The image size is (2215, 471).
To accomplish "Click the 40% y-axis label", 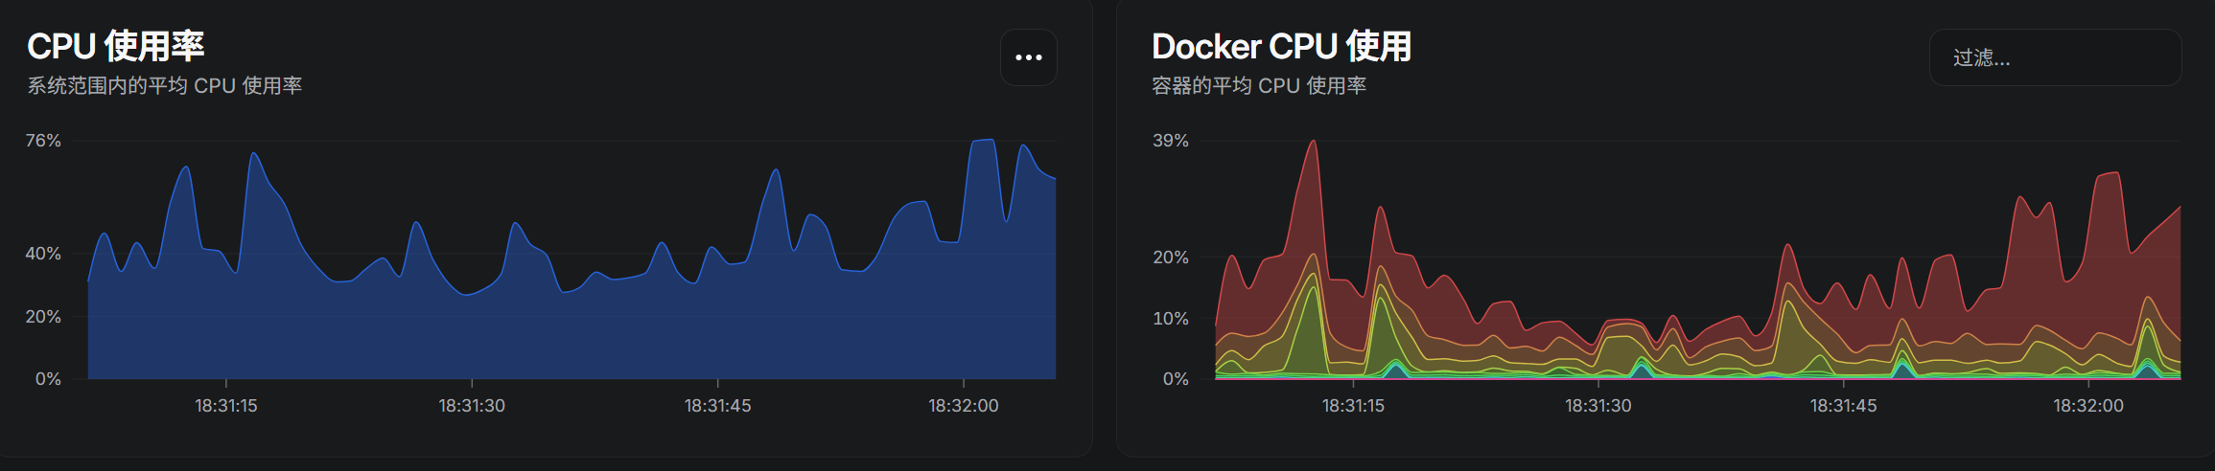I will (43, 254).
